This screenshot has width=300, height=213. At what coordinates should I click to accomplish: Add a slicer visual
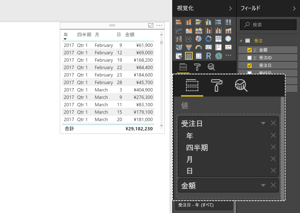click(179, 56)
